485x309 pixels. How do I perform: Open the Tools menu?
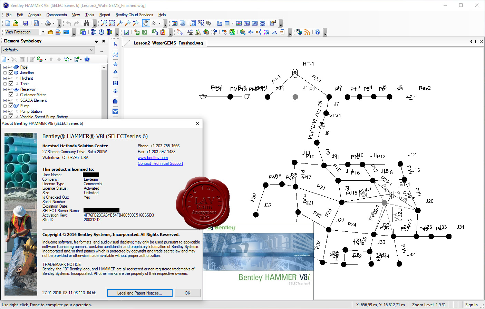pos(90,15)
